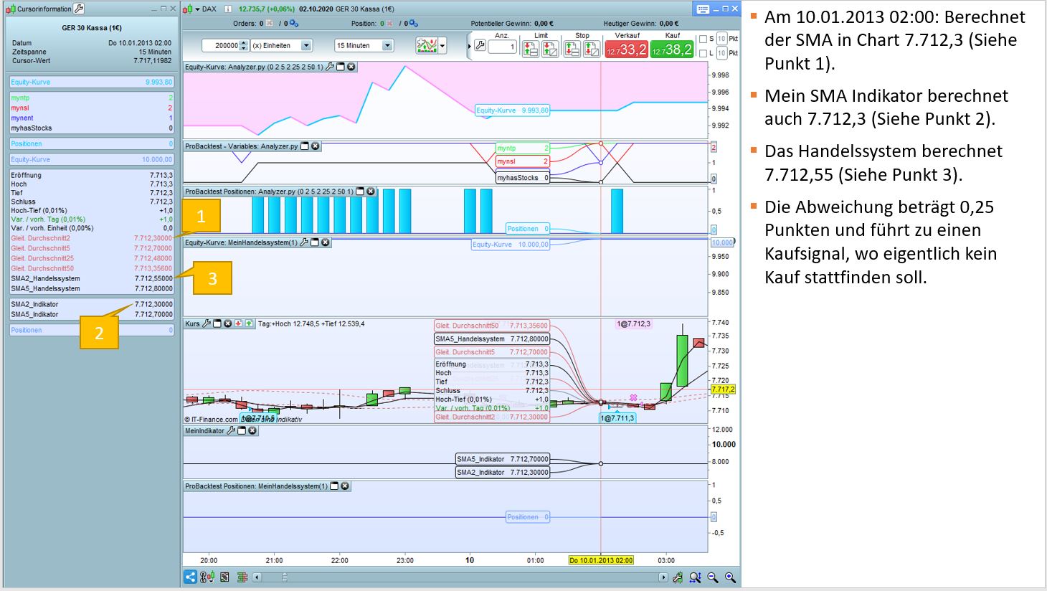Image resolution: width=1047 pixels, height=591 pixels.
Task: Maximize ProBacktest Positionen MeinHandelssystem panel
Action: [334, 486]
